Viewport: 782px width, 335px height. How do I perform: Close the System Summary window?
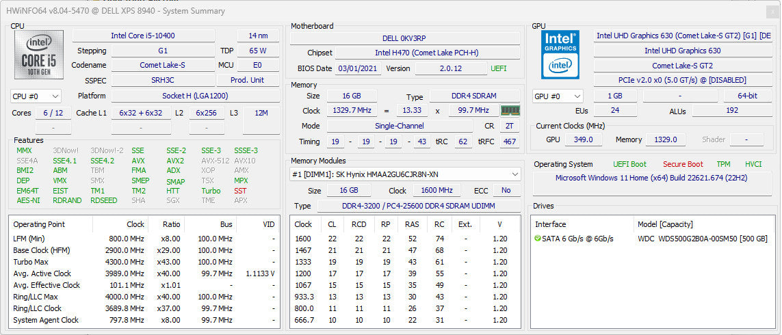774,12
